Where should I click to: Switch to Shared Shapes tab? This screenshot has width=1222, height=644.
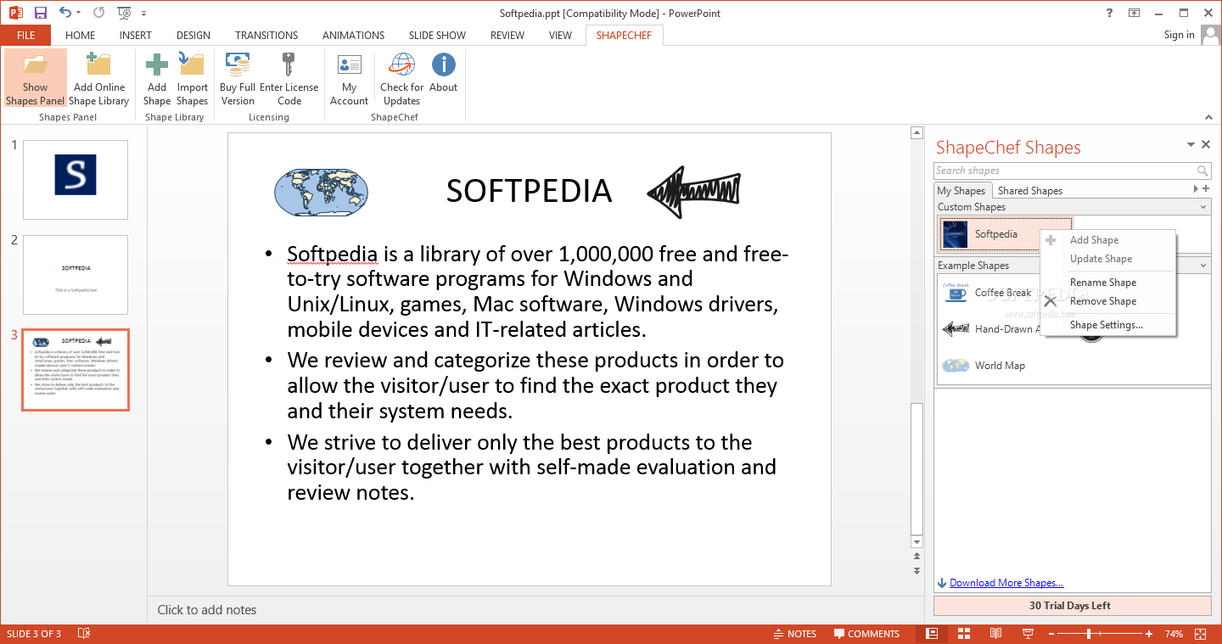[x=1029, y=191]
